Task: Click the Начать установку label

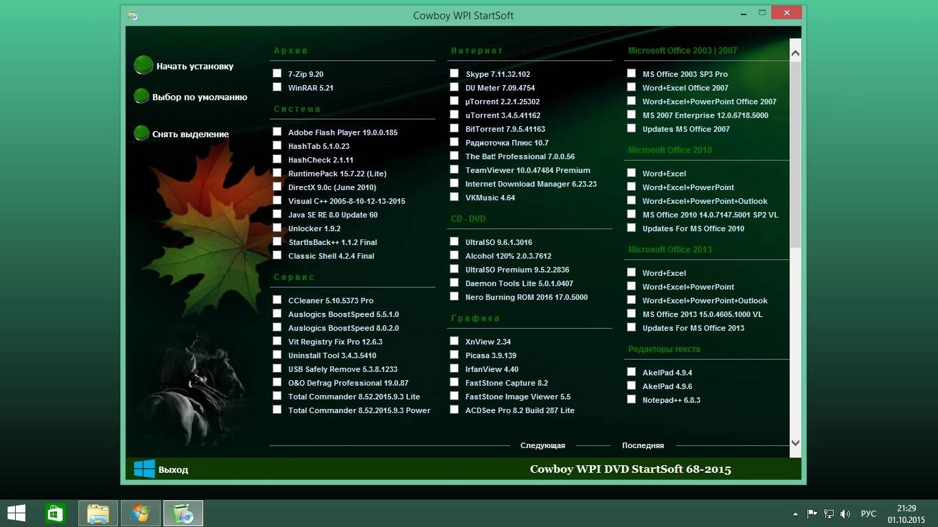Action: tap(195, 67)
